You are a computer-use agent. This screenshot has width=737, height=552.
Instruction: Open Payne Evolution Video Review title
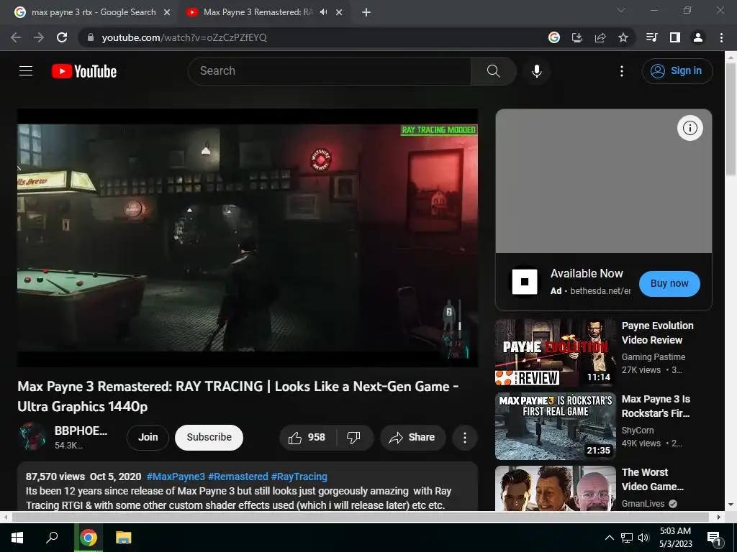coord(657,333)
